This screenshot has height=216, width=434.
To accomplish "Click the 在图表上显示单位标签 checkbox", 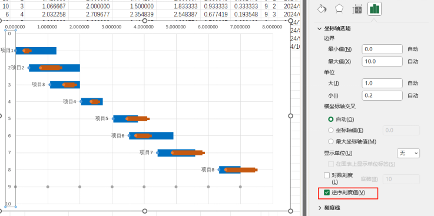I will click(x=331, y=164).
